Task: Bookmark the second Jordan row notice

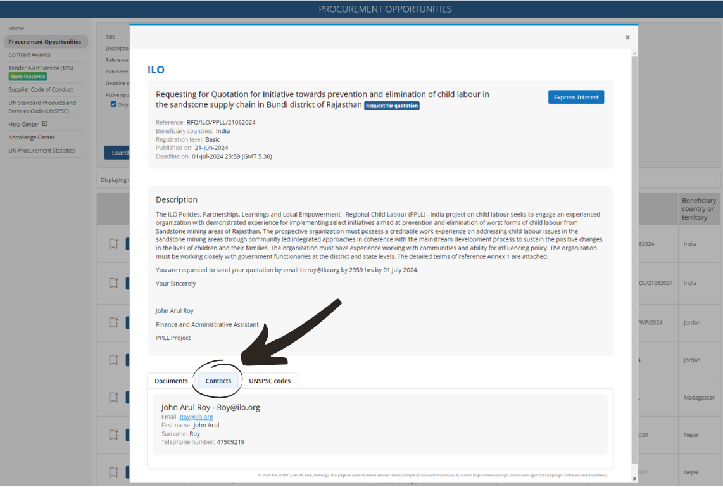Action: [113, 360]
